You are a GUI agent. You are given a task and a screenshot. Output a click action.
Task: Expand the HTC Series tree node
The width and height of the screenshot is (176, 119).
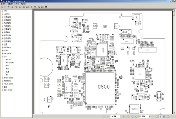pos(2,54)
